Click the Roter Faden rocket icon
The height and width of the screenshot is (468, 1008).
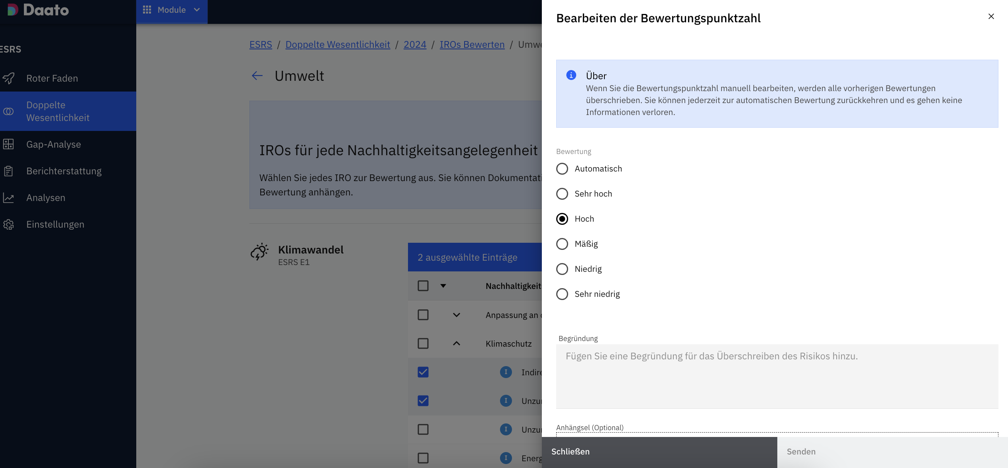coord(9,78)
